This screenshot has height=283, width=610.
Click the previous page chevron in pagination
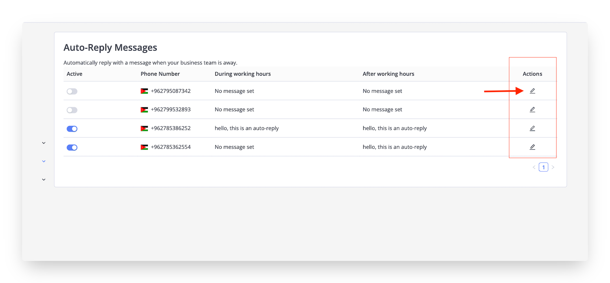point(534,167)
